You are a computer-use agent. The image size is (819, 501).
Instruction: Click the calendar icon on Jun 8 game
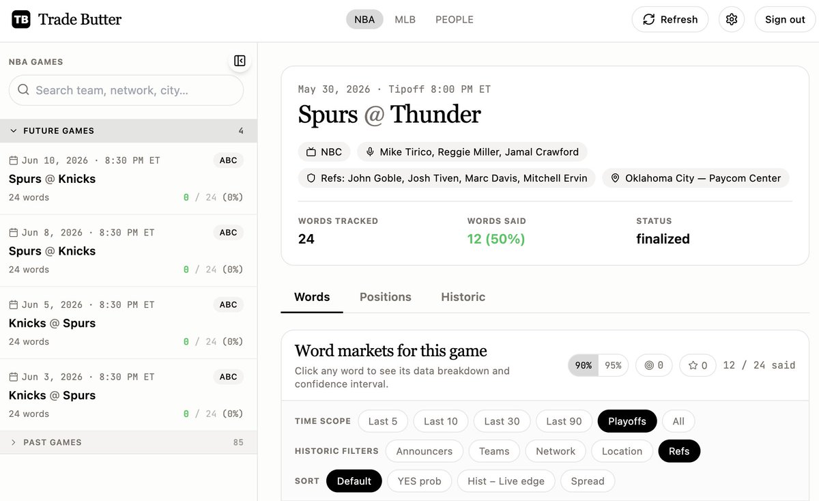[14, 233]
